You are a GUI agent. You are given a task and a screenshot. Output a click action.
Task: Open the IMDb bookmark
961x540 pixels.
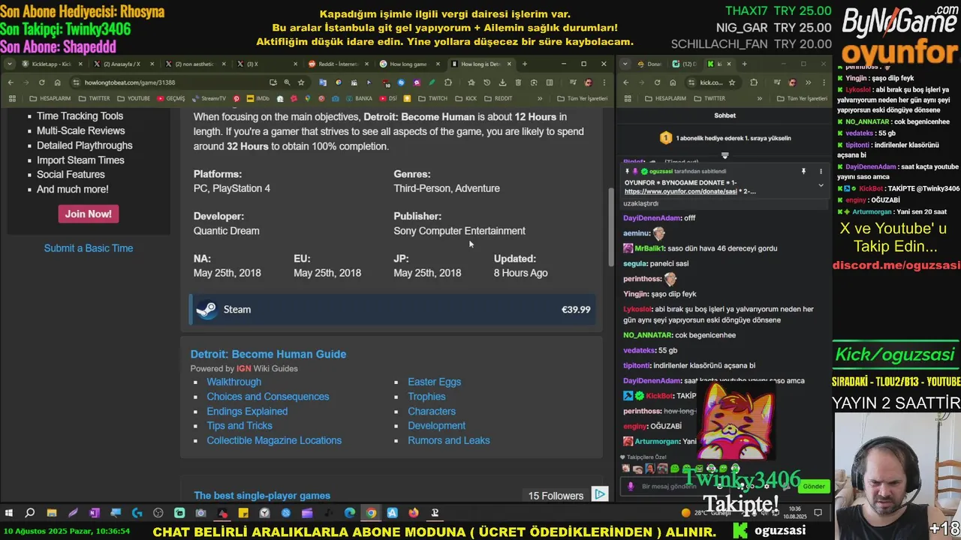(x=258, y=98)
